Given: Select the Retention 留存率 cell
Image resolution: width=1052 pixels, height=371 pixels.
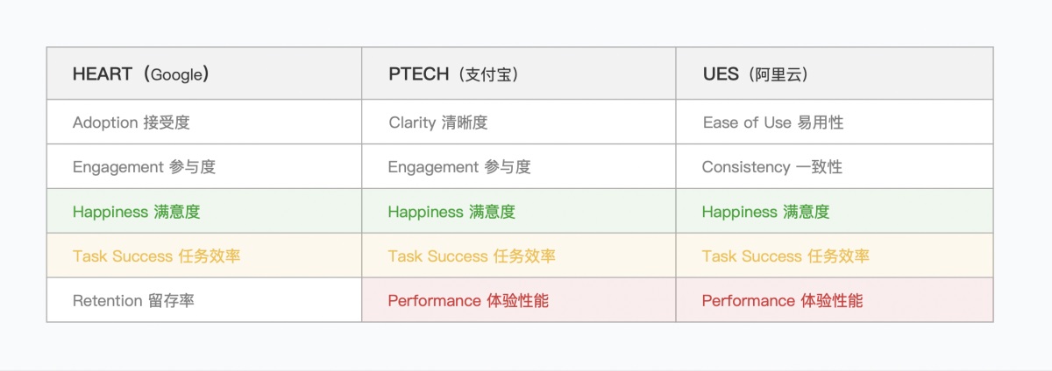Looking at the screenshot, I should tap(133, 301).
